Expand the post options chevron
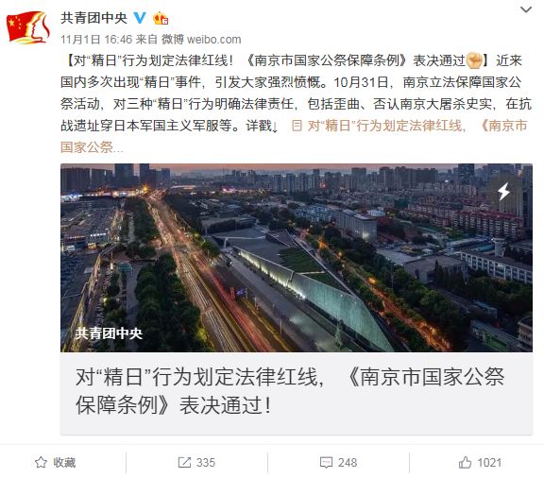 pyautogui.click(x=526, y=9)
